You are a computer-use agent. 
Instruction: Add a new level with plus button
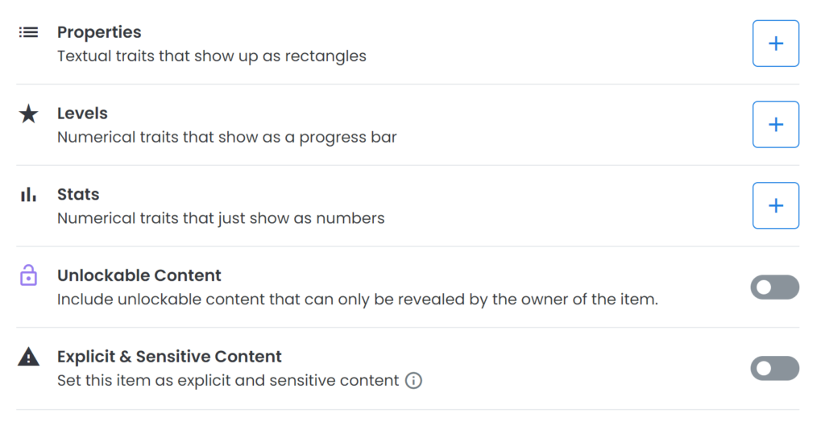776,125
